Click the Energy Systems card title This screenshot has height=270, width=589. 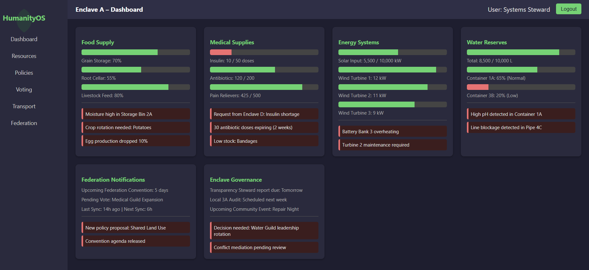[x=358, y=42]
